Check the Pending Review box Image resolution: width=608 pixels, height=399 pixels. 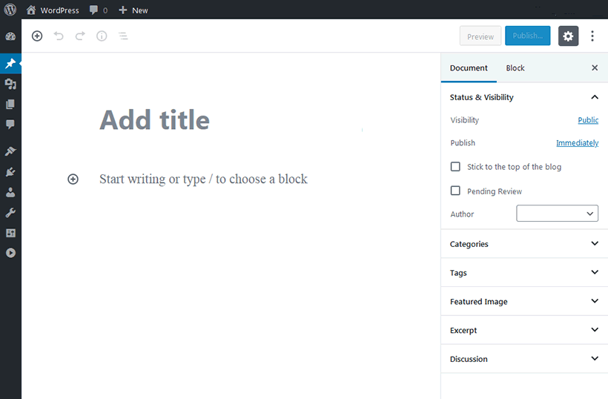point(455,191)
